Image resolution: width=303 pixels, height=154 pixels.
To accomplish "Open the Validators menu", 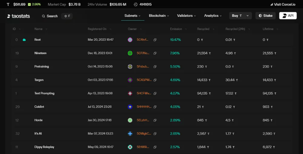I will click(187, 16).
